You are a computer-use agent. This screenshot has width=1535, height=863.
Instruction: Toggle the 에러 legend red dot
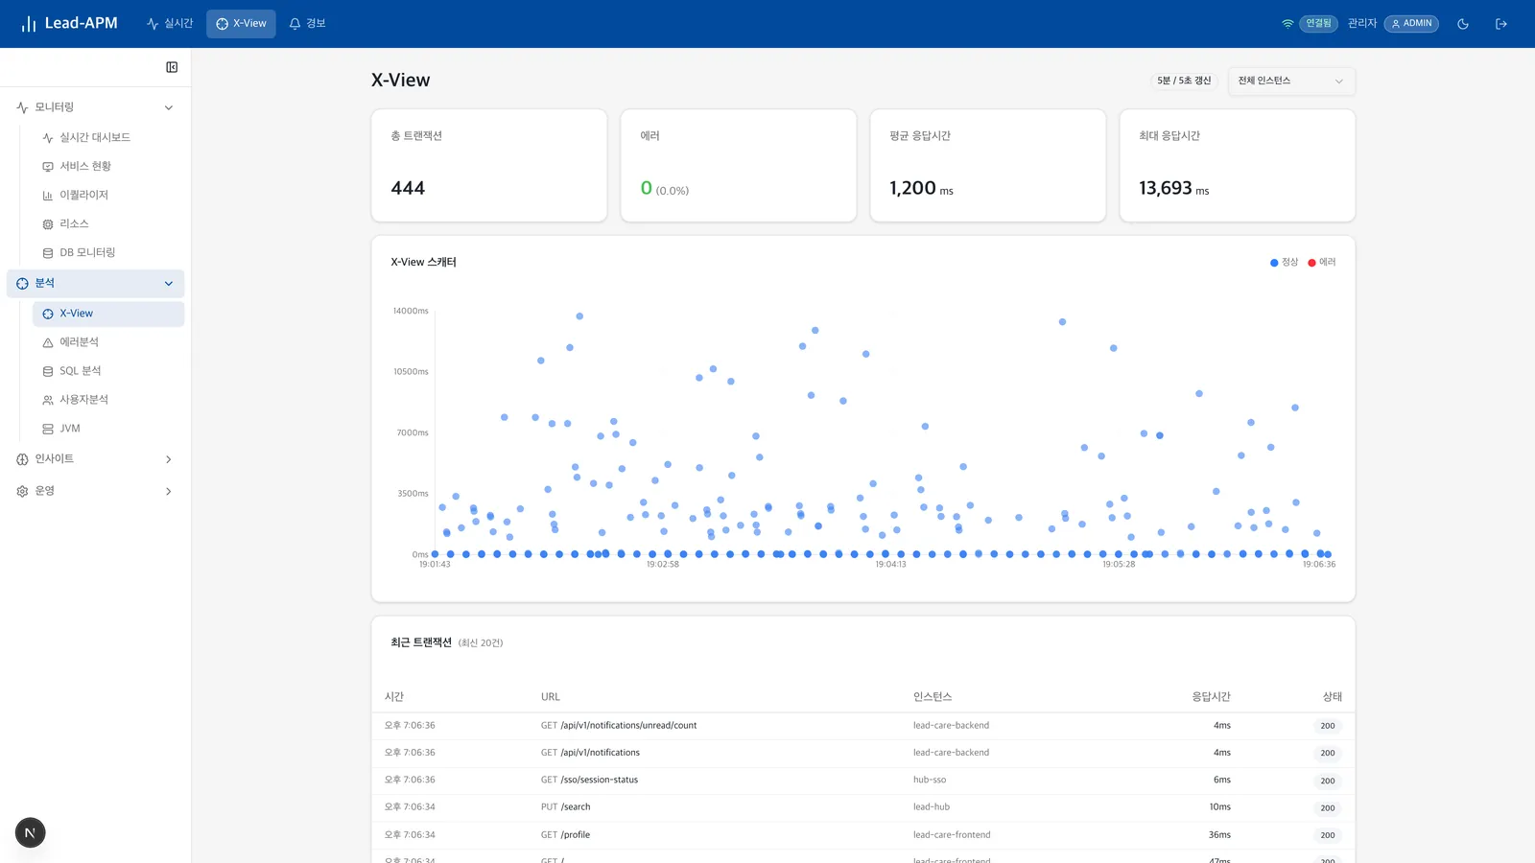1311,263
